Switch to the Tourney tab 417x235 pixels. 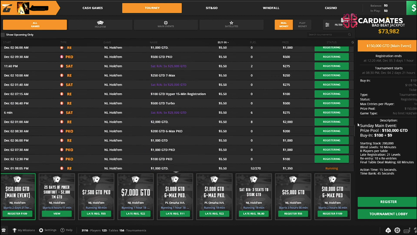click(x=152, y=7)
